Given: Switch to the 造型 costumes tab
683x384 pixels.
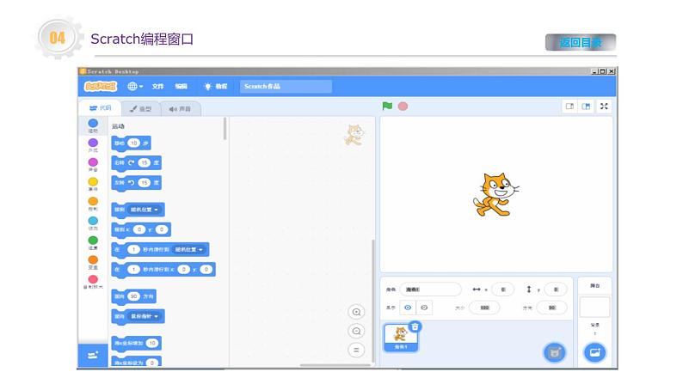Looking at the screenshot, I should pos(141,109).
